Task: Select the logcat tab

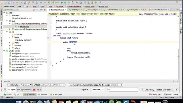Action: (12, 90)
